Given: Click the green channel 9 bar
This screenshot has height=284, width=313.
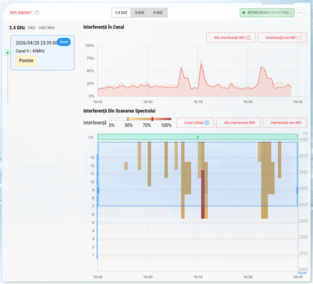Looking at the screenshot, I should pyautogui.click(x=198, y=137).
